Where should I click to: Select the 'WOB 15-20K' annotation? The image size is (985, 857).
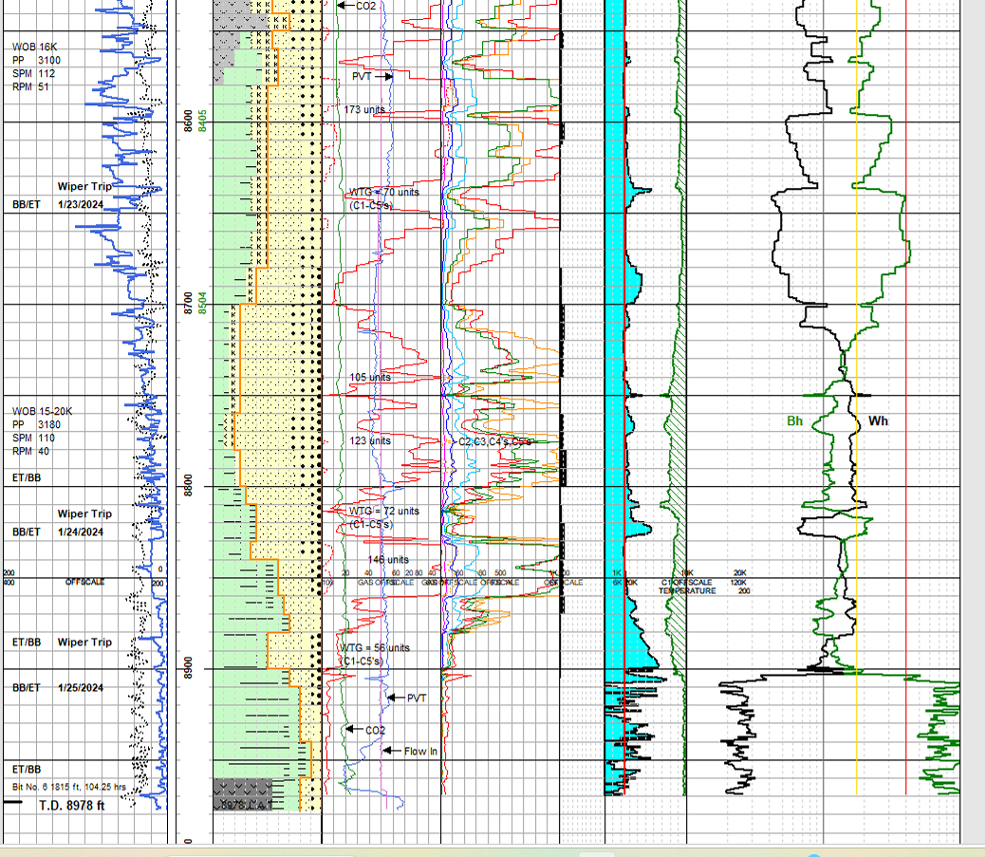pyautogui.click(x=42, y=412)
